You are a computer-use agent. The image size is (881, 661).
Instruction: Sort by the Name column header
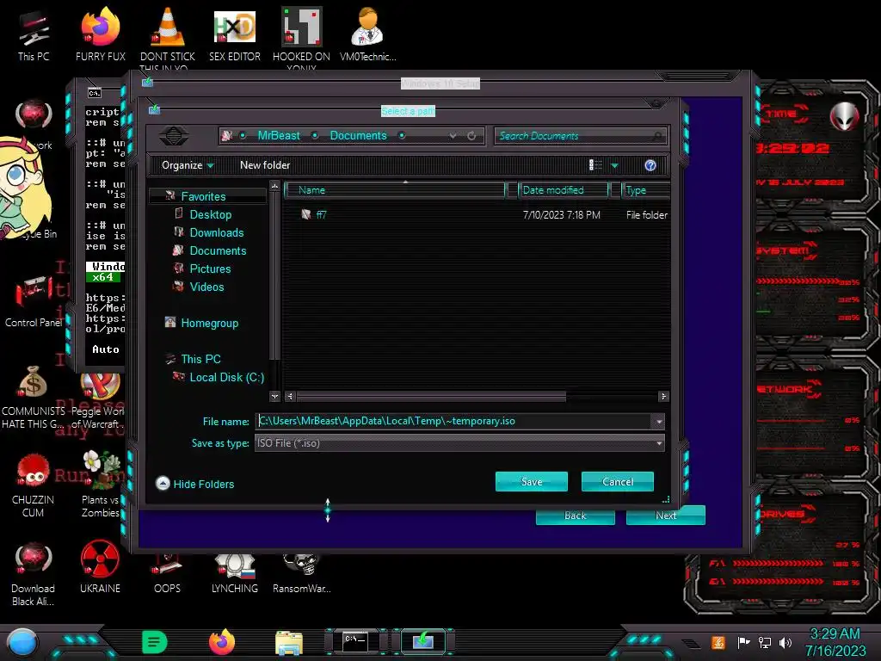[396, 190]
